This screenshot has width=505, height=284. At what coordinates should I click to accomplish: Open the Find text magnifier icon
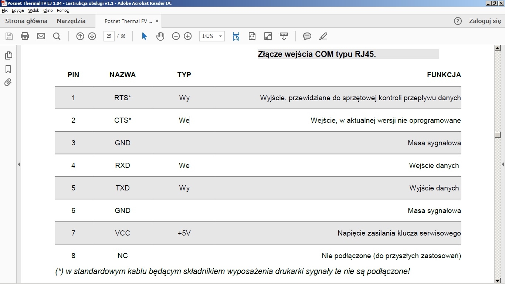[x=57, y=36]
